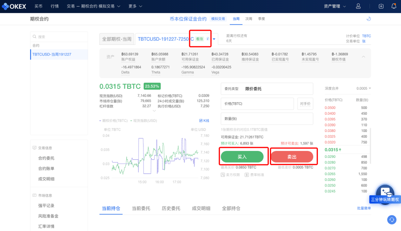The width and height of the screenshot is (401, 231).
Task: Select 张 as 交易单位
Action: (x=364, y=41)
